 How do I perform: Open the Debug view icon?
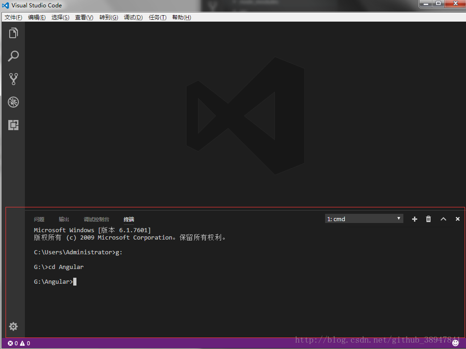[13, 102]
